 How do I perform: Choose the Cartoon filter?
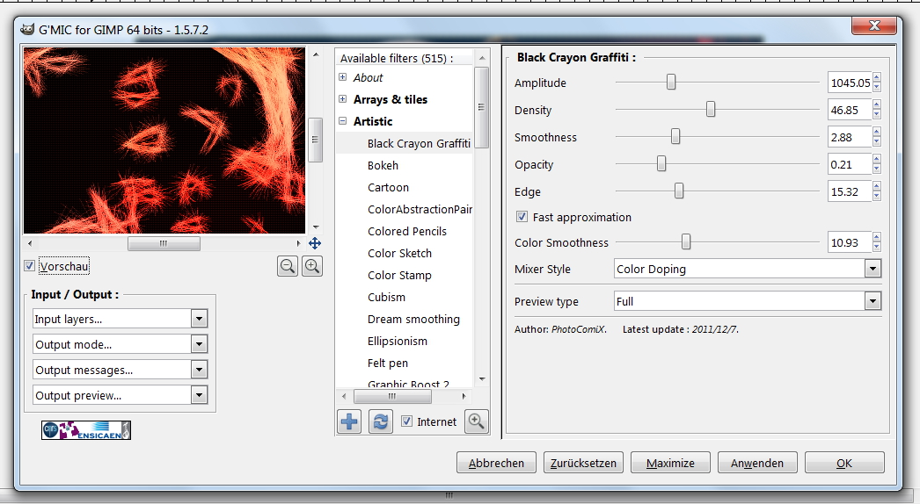(x=388, y=187)
